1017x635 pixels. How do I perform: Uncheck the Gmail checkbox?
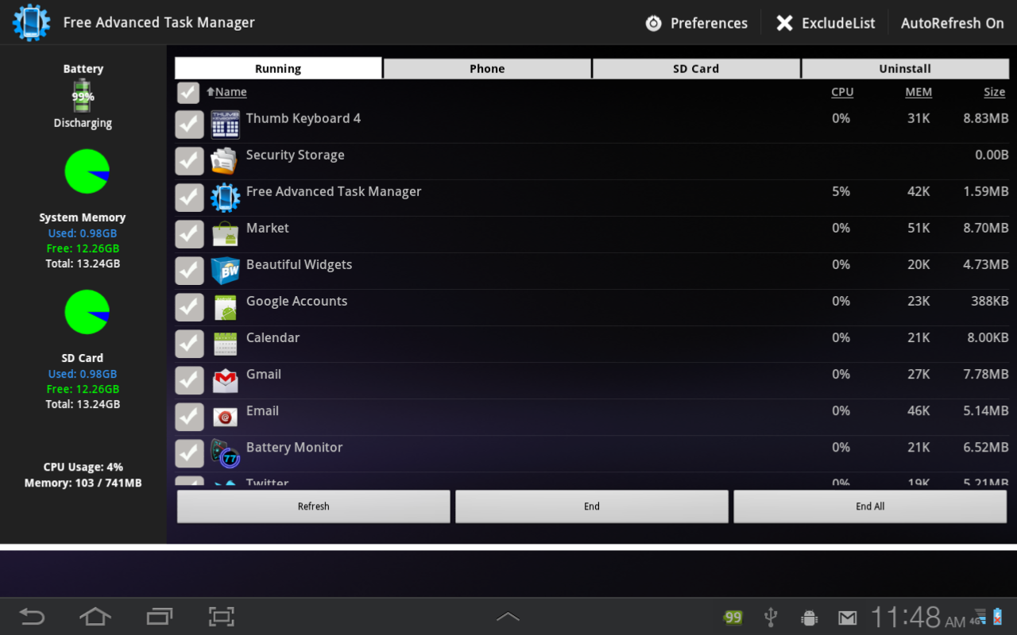pyautogui.click(x=189, y=380)
